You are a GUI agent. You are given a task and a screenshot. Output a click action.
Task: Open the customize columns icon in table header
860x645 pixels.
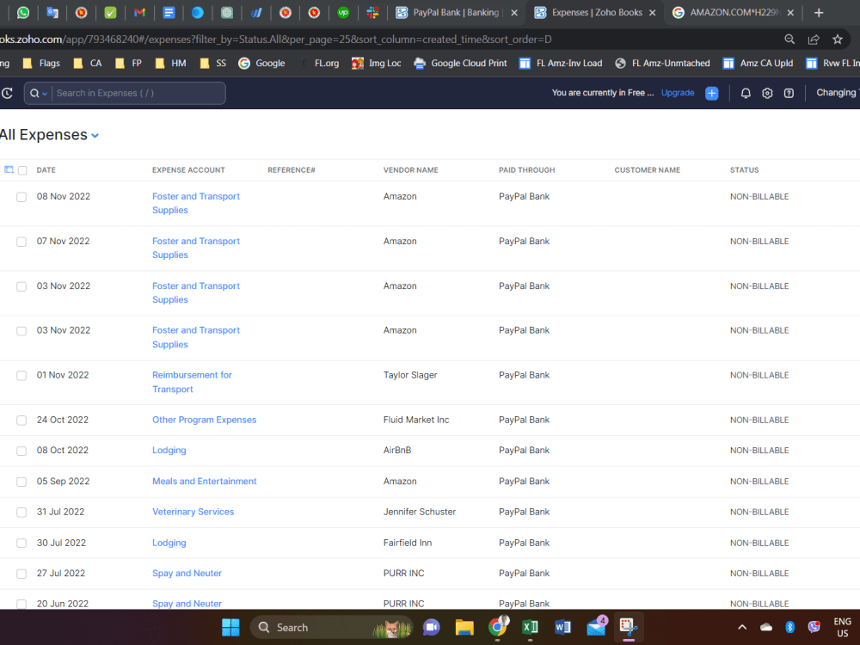(9, 169)
